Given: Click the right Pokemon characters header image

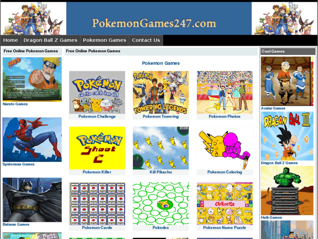Looking at the screenshot, I should click(284, 18).
